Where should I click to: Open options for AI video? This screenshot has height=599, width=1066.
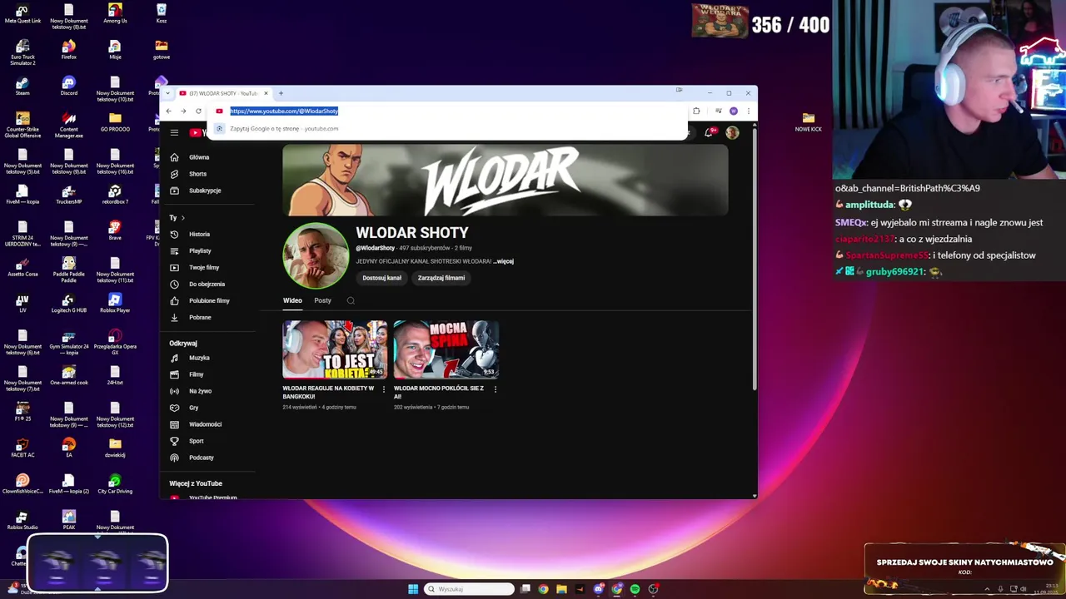click(496, 389)
